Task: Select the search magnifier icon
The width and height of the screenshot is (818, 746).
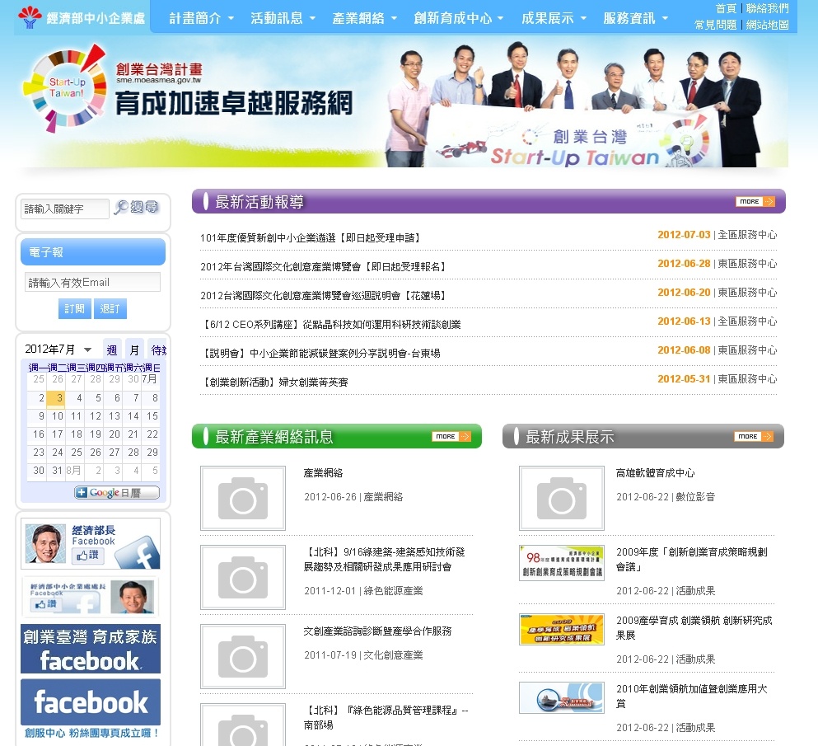Action: (x=120, y=208)
